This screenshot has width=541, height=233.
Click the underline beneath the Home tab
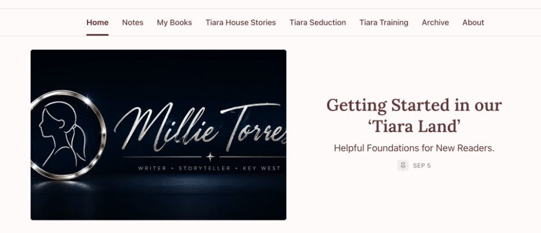click(x=97, y=35)
